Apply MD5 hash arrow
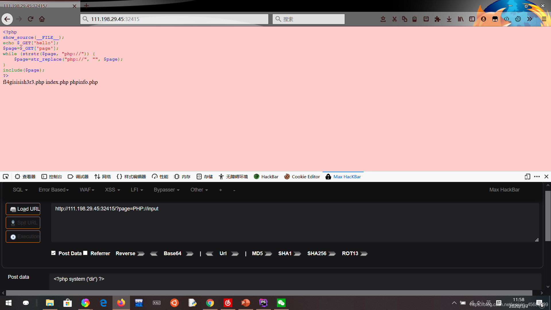This screenshot has width=551, height=310. tap(268, 253)
